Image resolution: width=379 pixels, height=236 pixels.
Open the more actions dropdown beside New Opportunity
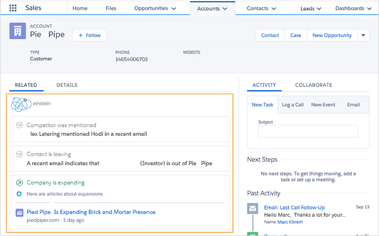tap(363, 35)
